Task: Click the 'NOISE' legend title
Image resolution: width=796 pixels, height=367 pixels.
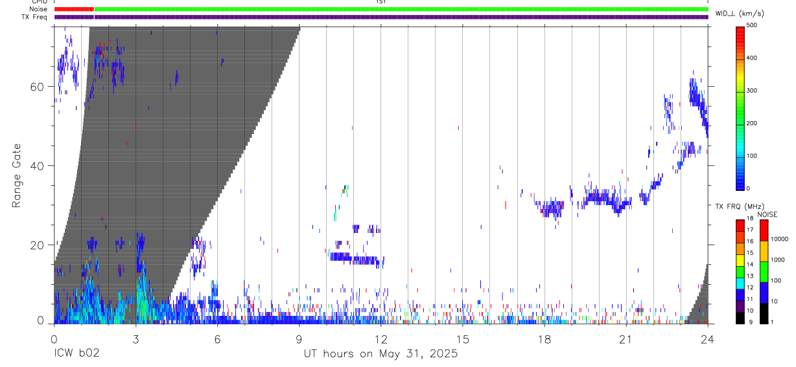Action: tap(767, 214)
